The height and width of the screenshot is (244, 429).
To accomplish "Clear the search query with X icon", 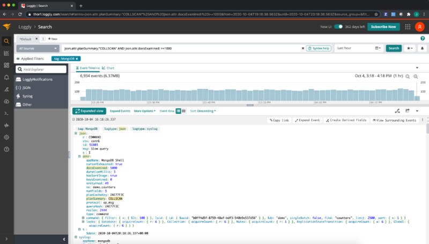I will [301, 48].
